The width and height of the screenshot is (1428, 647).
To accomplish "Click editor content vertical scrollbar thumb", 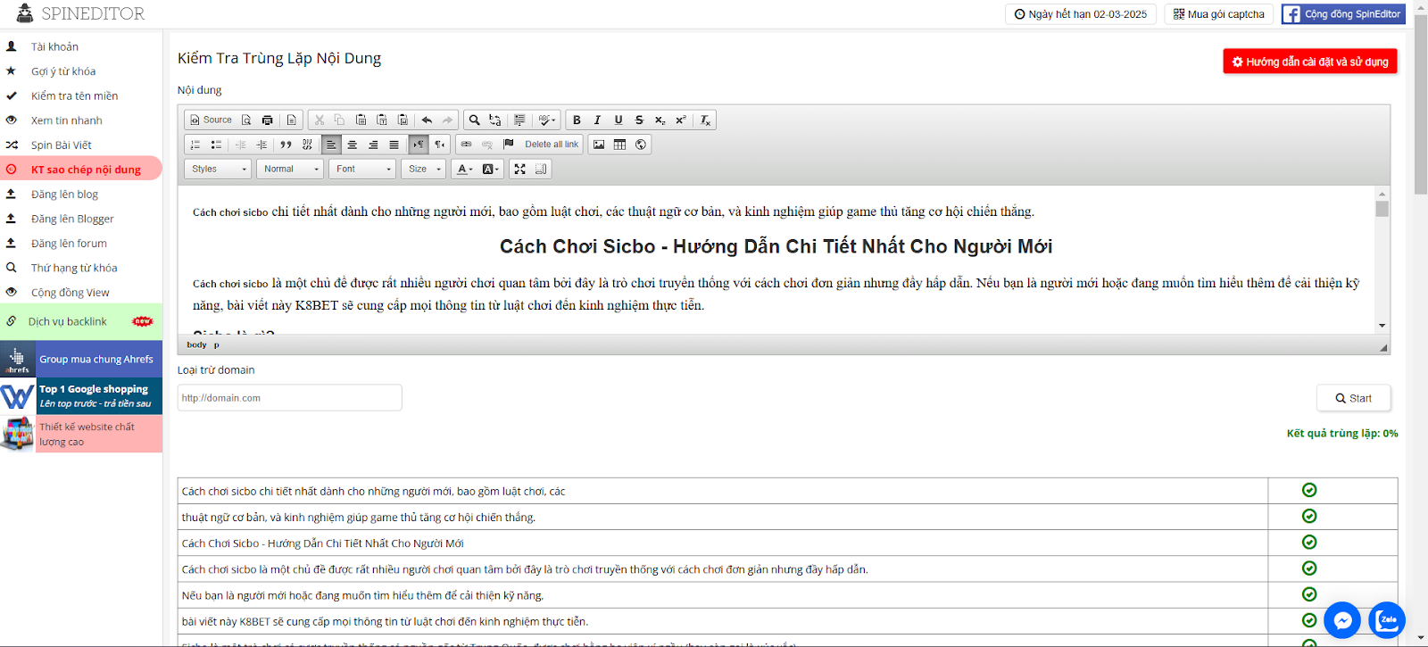I will coord(1382,209).
